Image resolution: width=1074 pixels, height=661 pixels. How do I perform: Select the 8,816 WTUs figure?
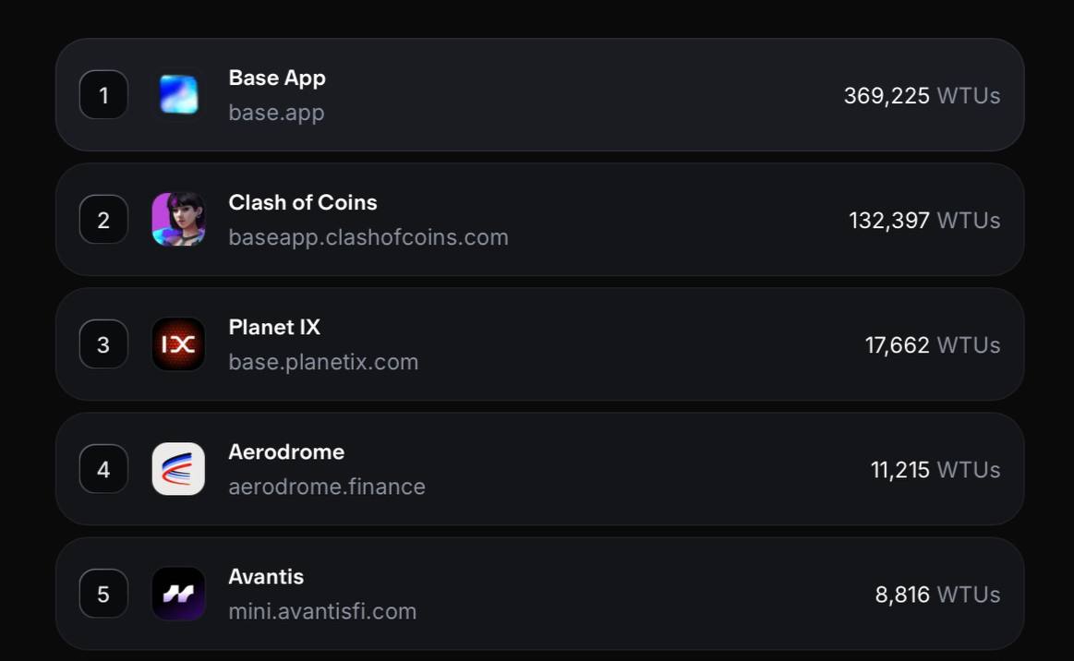pos(937,595)
